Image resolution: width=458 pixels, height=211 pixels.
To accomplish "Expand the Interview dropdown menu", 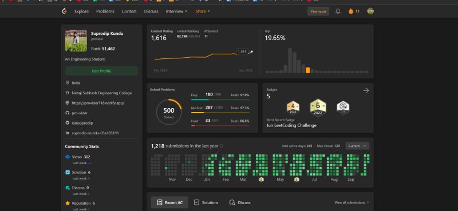I will [176, 11].
